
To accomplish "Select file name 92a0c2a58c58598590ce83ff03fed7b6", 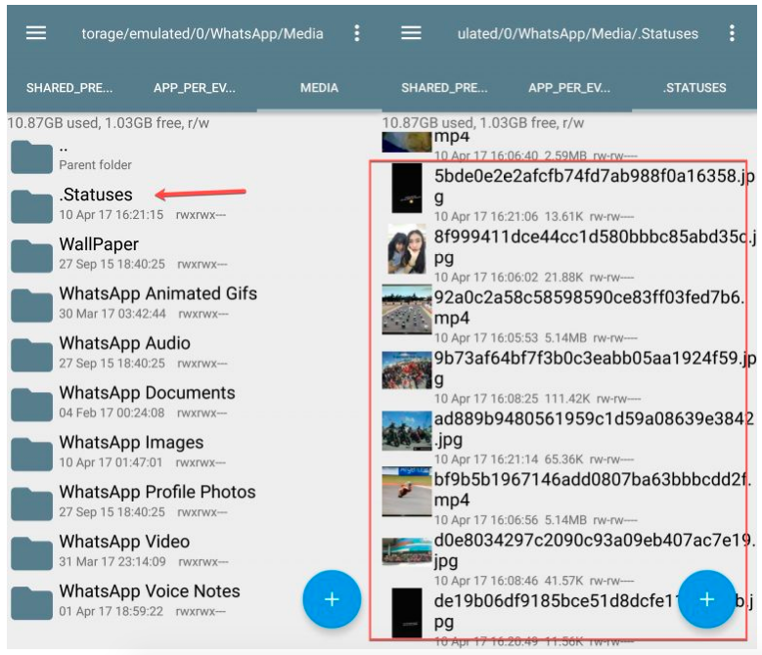I will 589,308.
